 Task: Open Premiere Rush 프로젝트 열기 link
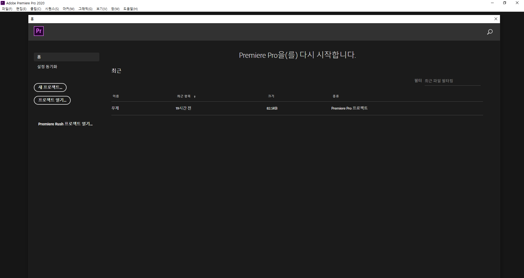click(65, 124)
